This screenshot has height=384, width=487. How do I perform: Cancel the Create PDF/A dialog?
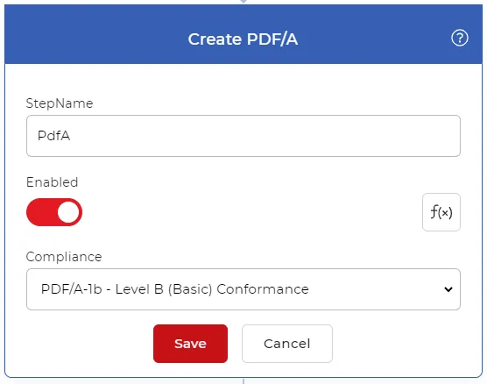(x=287, y=344)
